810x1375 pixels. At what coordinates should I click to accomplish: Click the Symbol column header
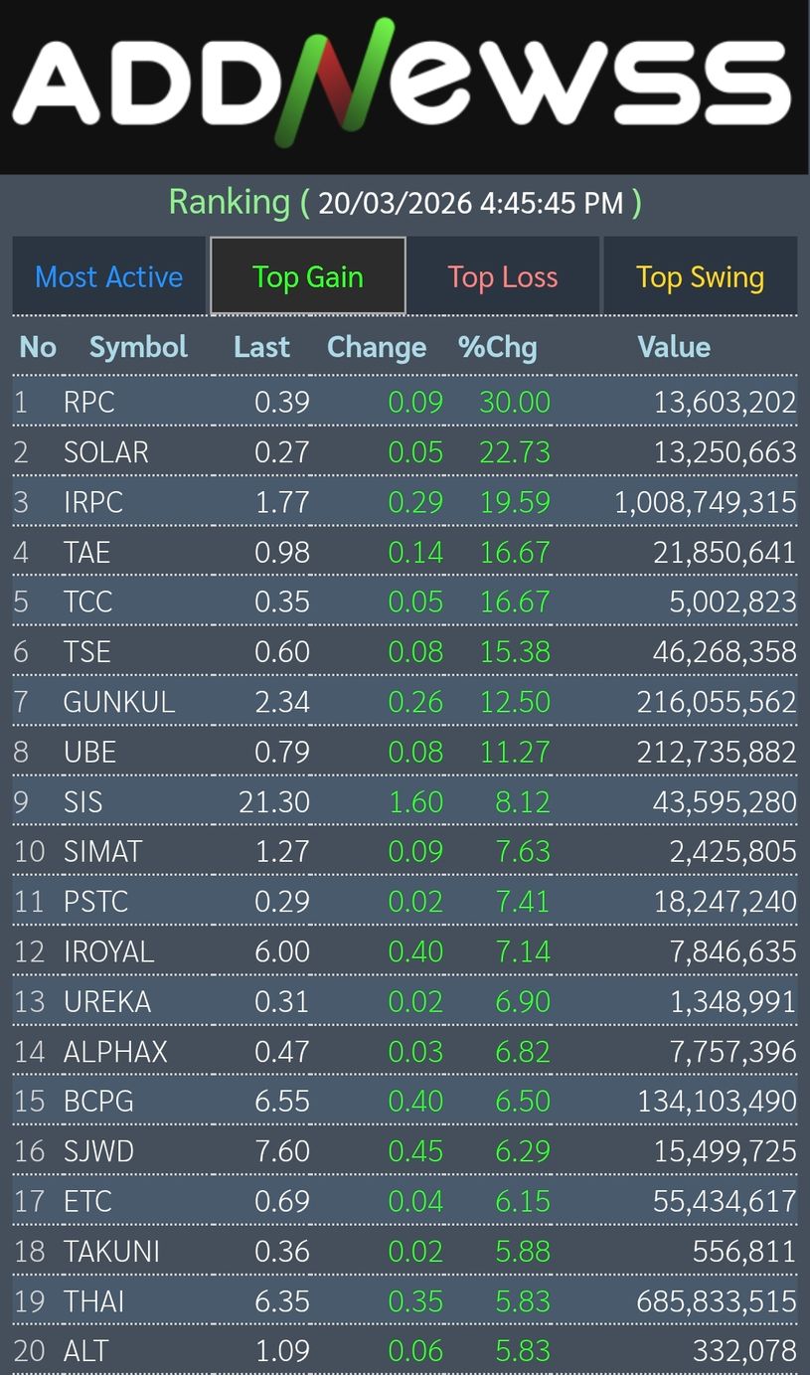coord(138,347)
